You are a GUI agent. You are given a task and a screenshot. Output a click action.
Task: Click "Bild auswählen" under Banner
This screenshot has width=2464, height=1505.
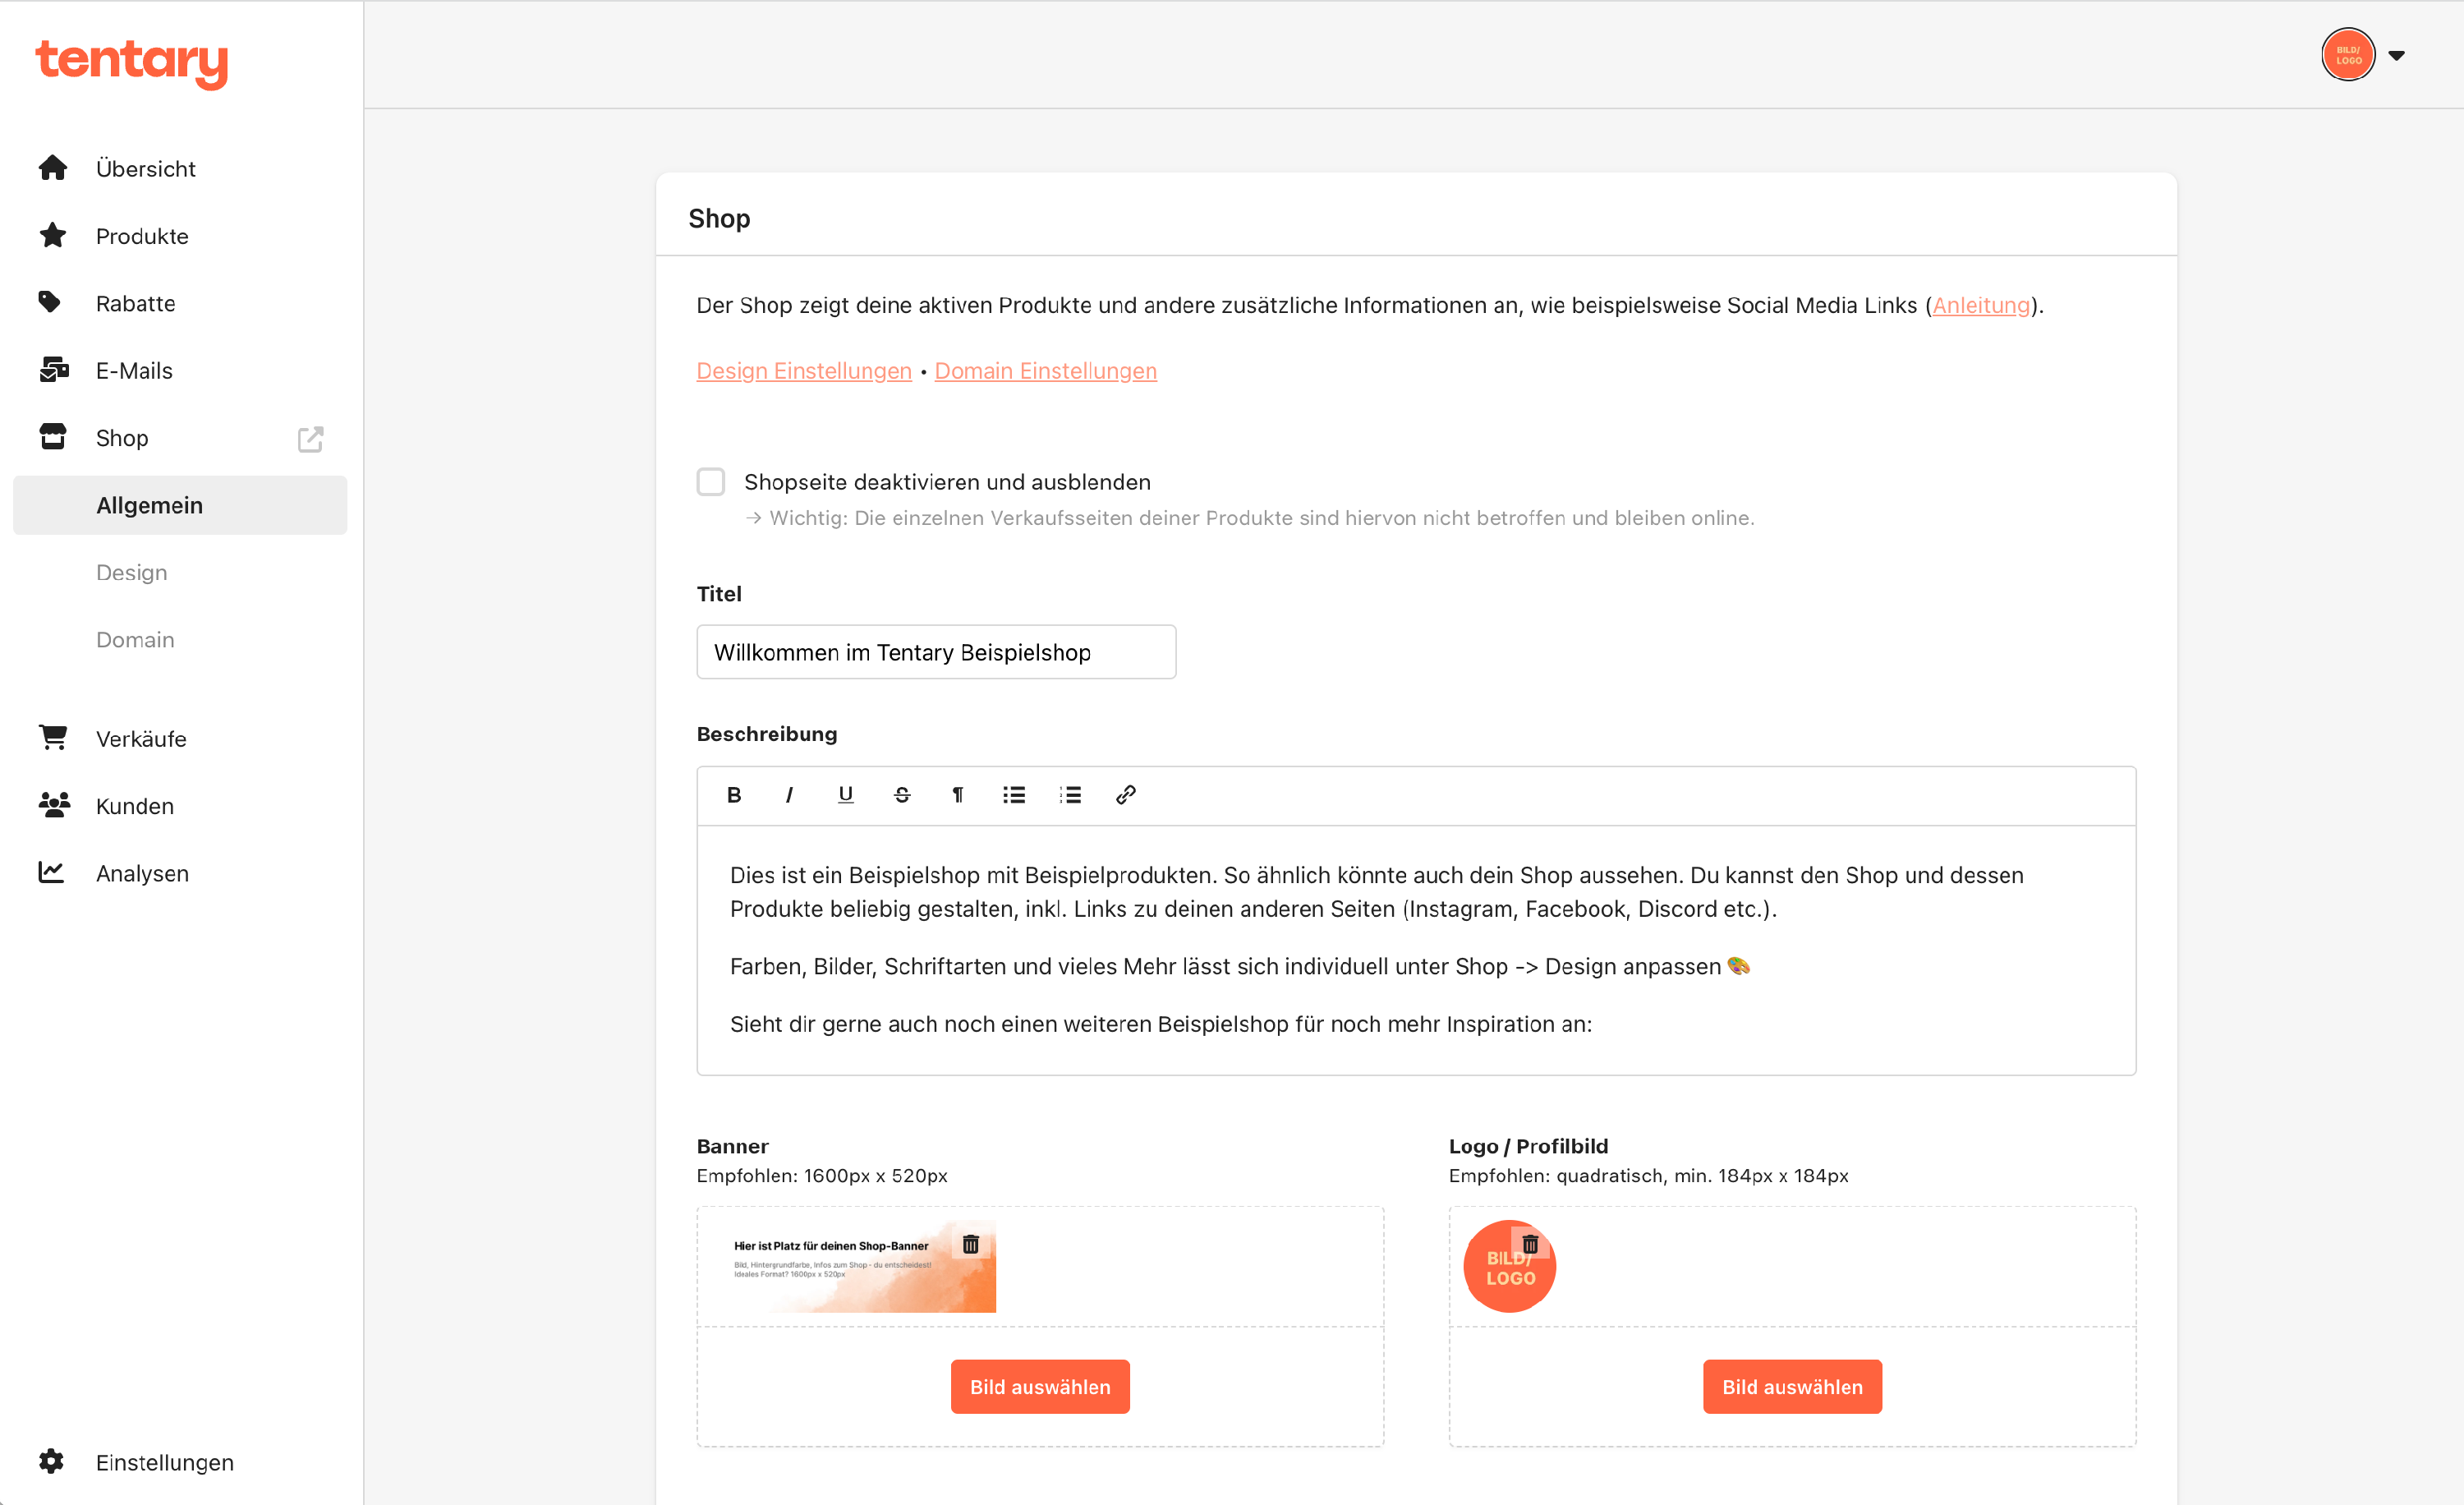point(1040,1387)
